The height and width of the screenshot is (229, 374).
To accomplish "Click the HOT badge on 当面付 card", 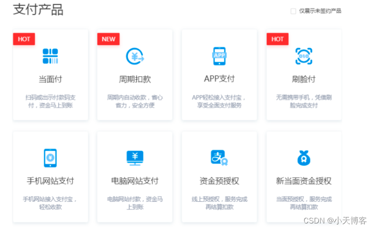I will coord(24,39).
